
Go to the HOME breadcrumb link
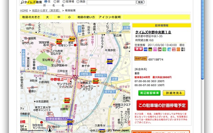tap(24, 10)
